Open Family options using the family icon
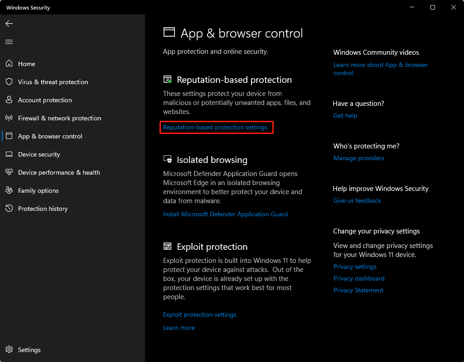The image size is (464, 362). tap(9, 191)
